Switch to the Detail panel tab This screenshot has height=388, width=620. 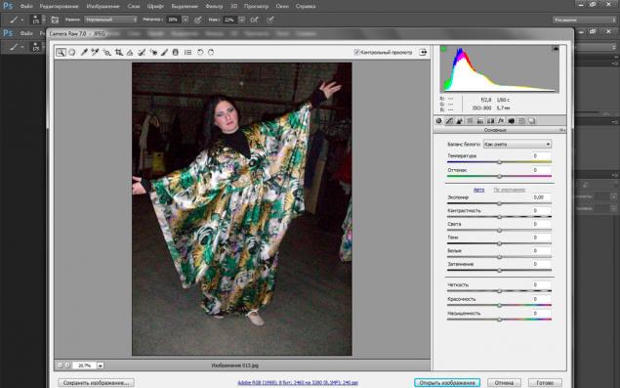(460, 121)
